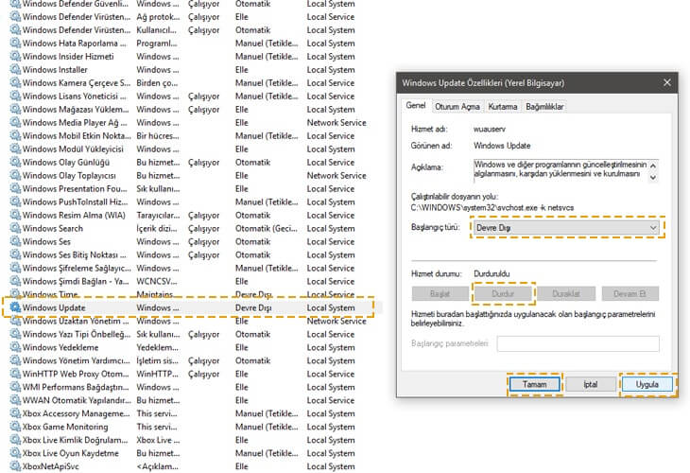Switch to the Genel tab

[415, 106]
